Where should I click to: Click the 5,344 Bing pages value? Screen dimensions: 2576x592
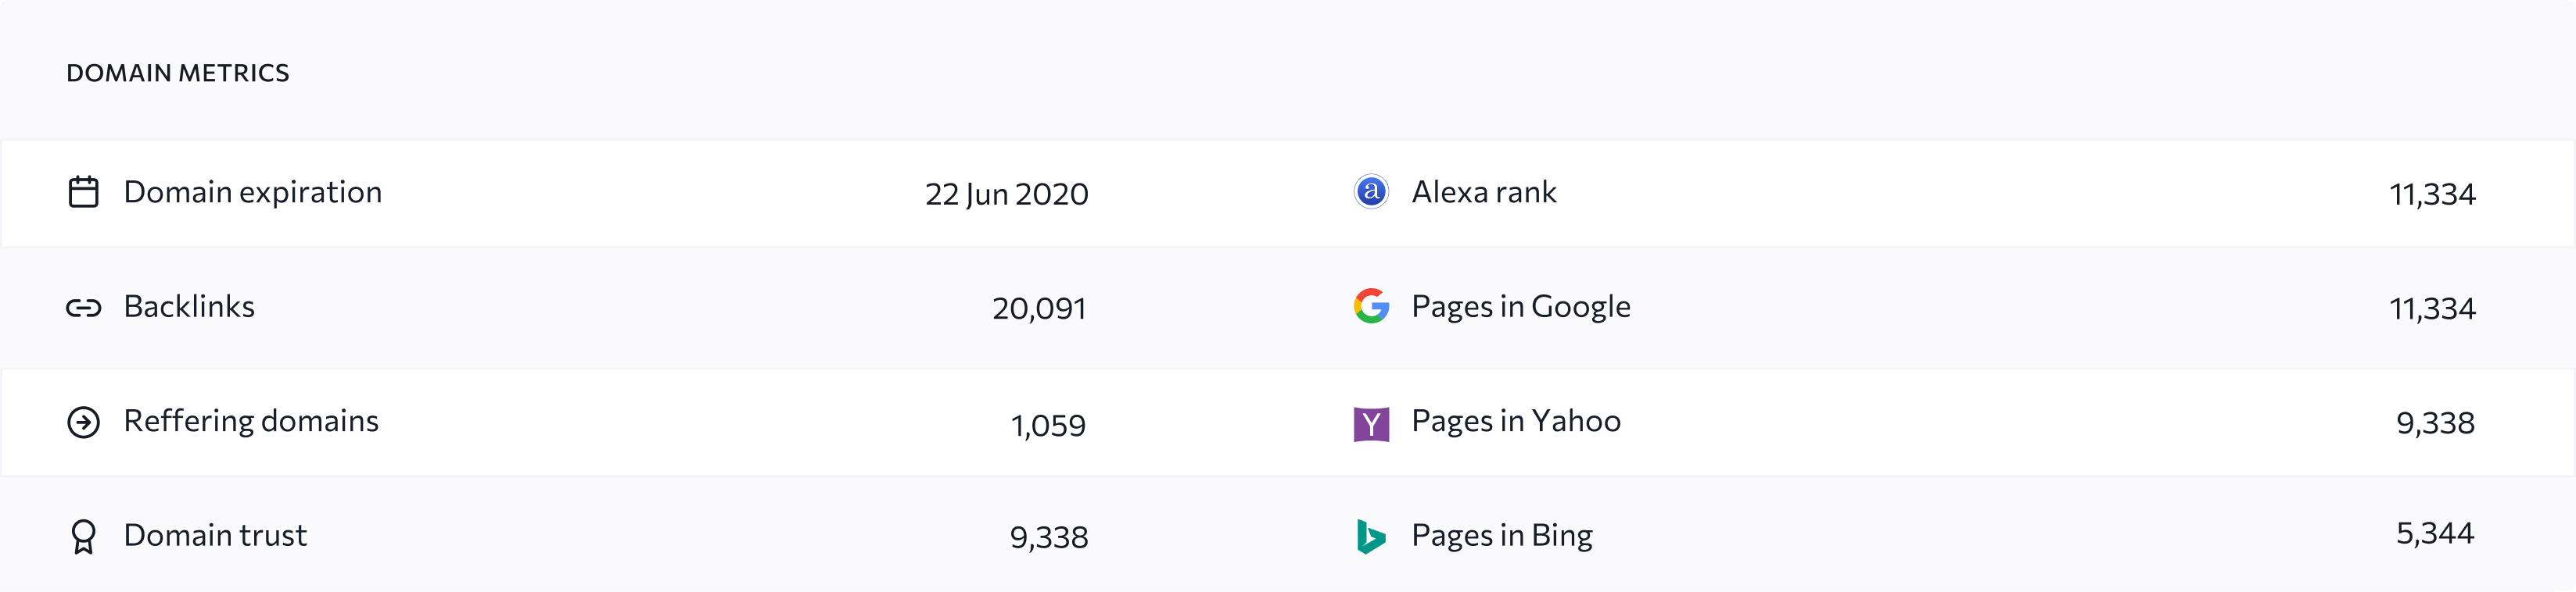[2435, 533]
